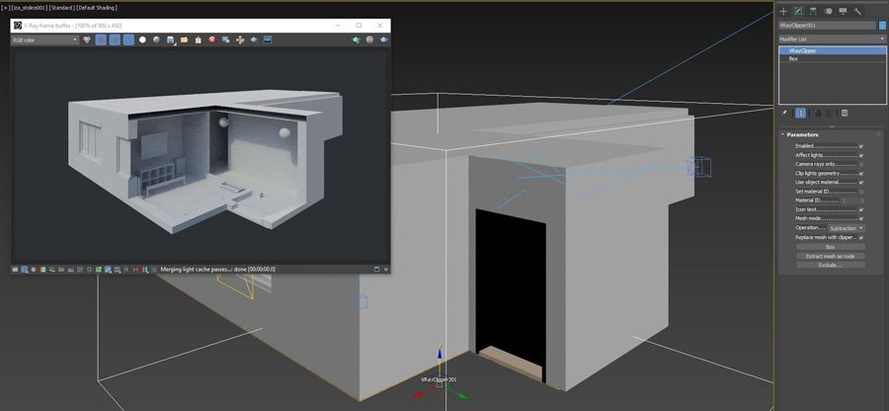Click the object color swatch beside name
The image size is (889, 411).
coord(879,26)
